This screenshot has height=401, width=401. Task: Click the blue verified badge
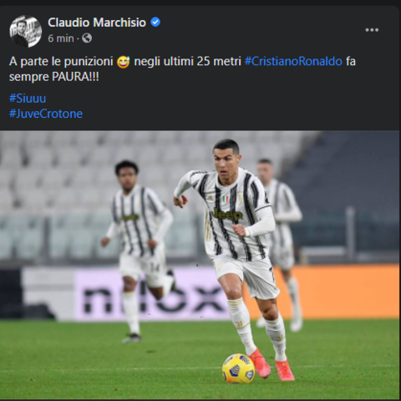[x=155, y=22]
